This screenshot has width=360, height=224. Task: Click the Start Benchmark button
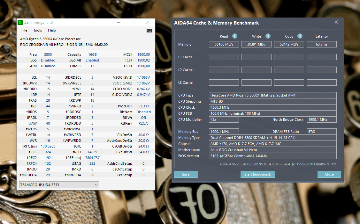tap(257, 174)
